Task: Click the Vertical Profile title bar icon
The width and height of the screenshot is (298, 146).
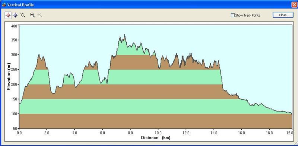Action: click(4, 5)
